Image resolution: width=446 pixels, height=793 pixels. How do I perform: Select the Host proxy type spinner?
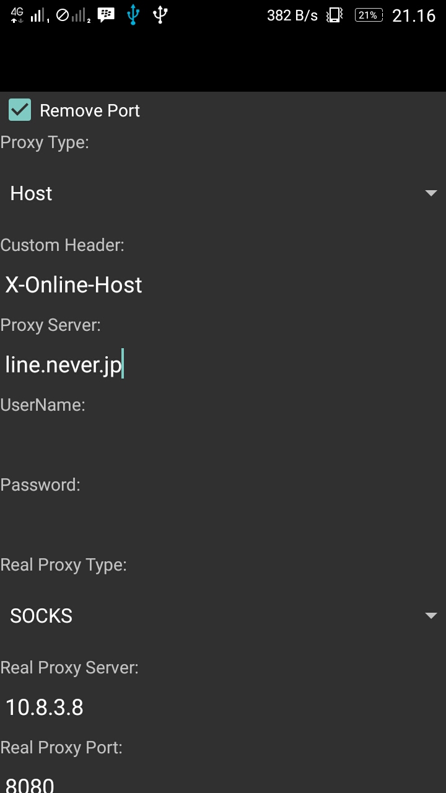(223, 193)
